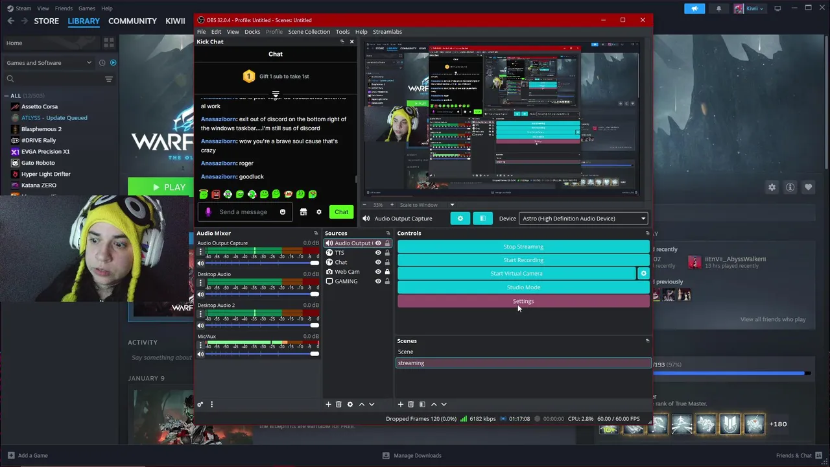Open Virtual Camera settings gear button
Image resolution: width=830 pixels, height=467 pixels.
pyautogui.click(x=643, y=274)
